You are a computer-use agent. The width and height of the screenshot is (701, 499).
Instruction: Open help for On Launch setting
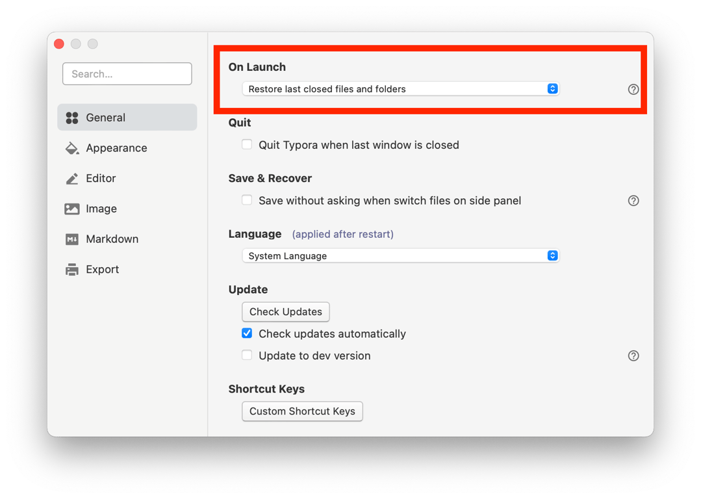633,90
